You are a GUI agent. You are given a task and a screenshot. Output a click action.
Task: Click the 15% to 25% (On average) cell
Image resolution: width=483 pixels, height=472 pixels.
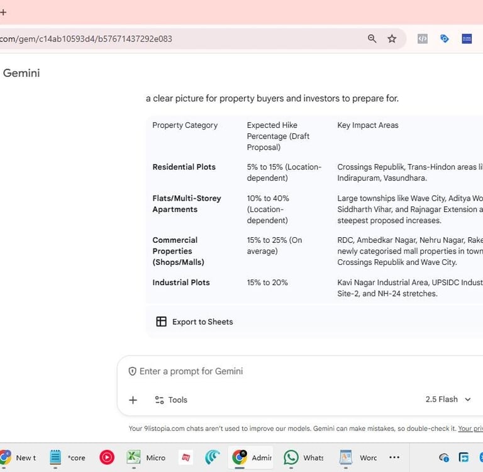point(274,245)
